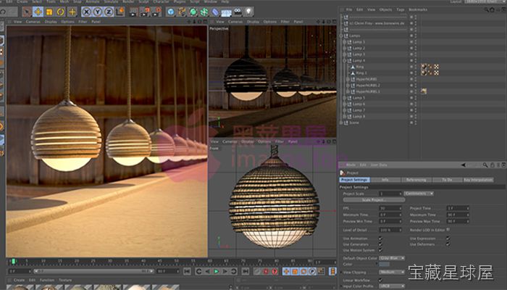Add a Light object
Image resolution: width=507 pixels, height=290 pixels.
click(x=248, y=12)
